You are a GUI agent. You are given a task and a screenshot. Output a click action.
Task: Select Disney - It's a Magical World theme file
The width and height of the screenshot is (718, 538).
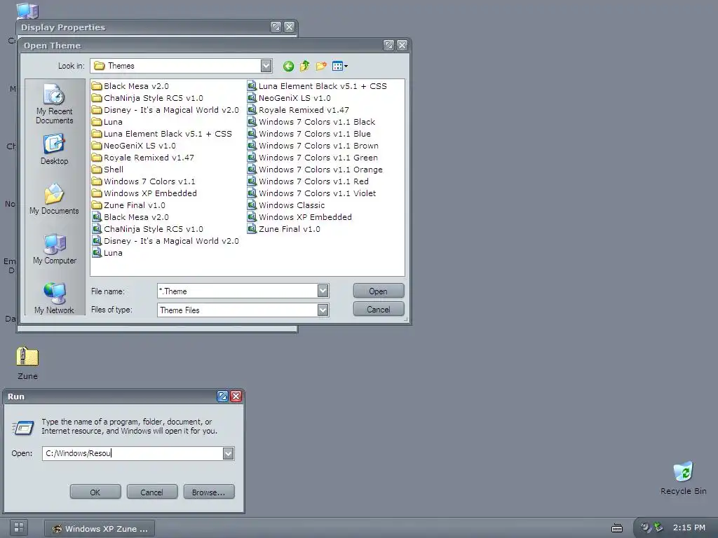165,241
